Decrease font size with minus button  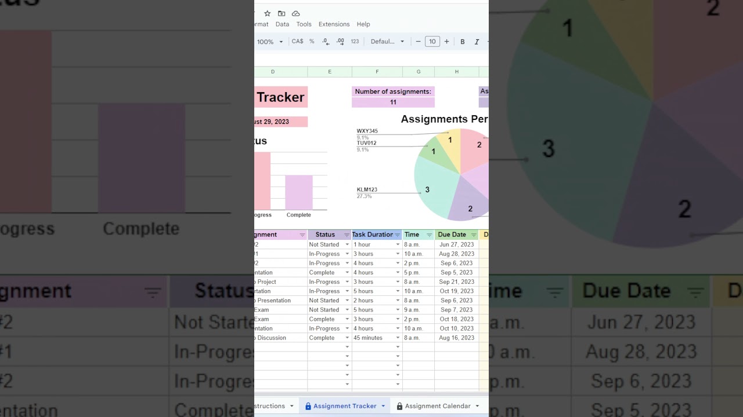(418, 42)
